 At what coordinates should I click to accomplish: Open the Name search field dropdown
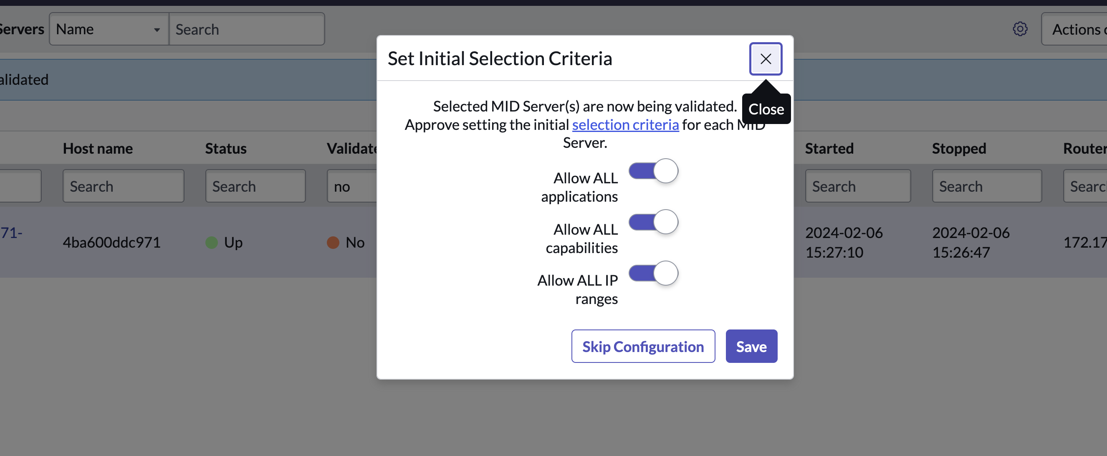[x=109, y=29]
